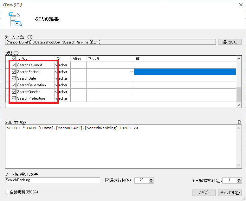Click the 値 column header
This screenshot has height=201, width=246.
click(185, 59)
